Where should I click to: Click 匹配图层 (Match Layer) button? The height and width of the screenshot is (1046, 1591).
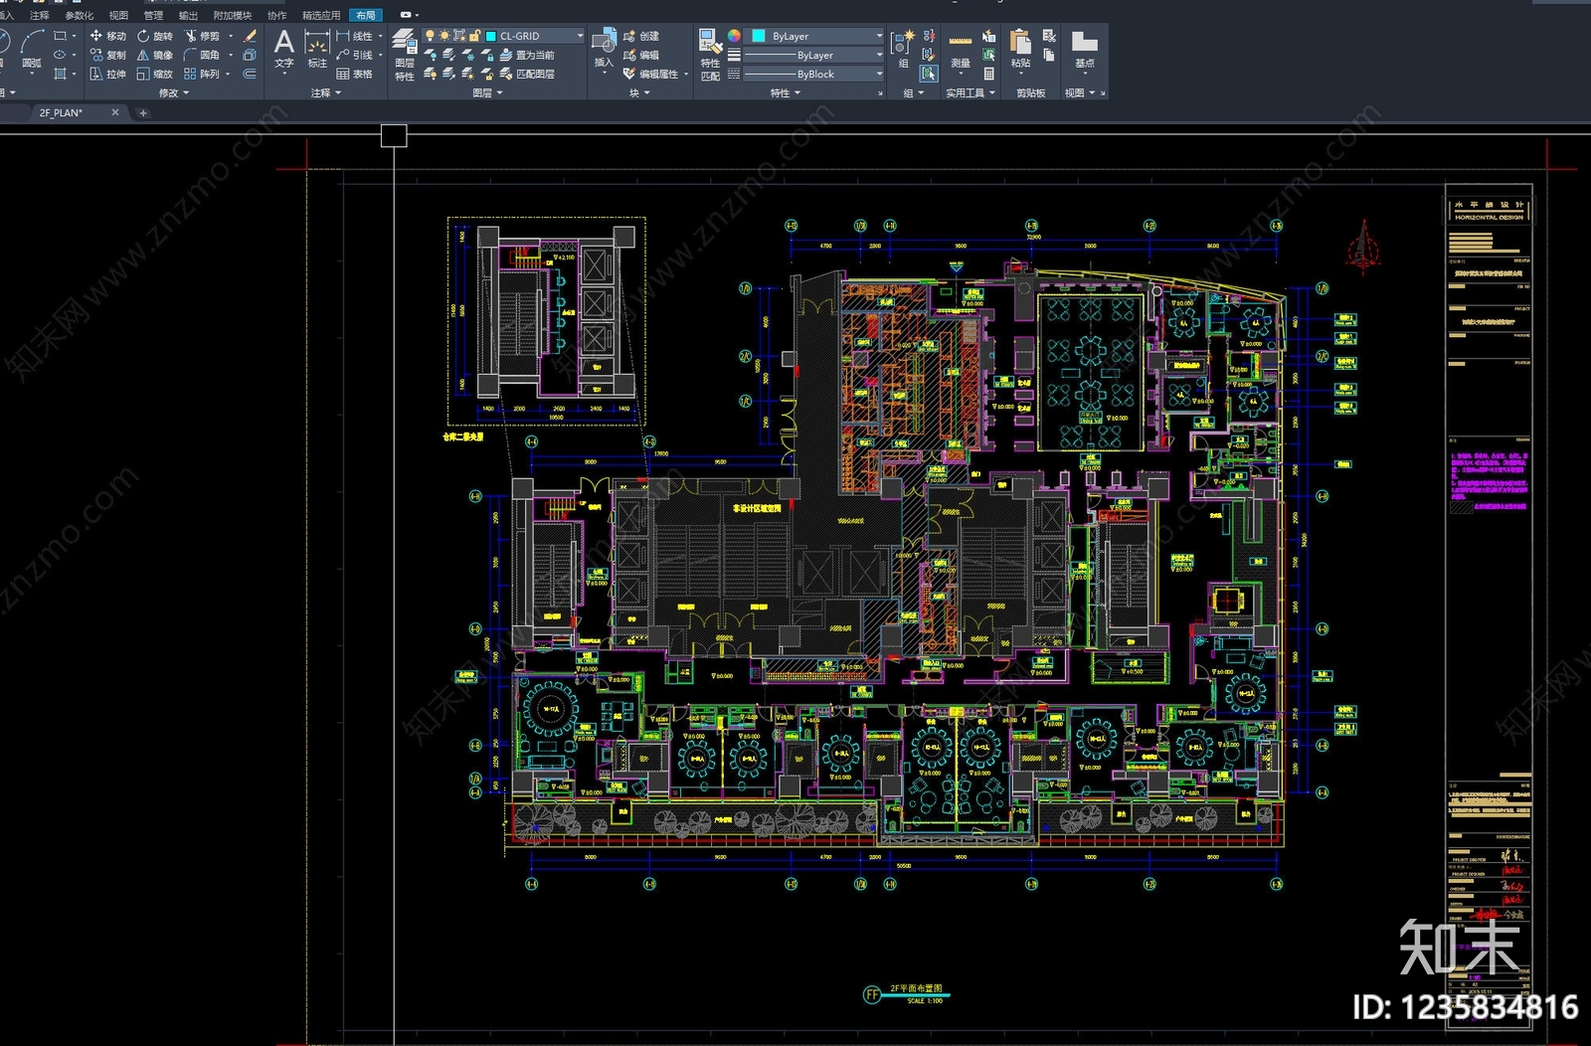point(527,74)
